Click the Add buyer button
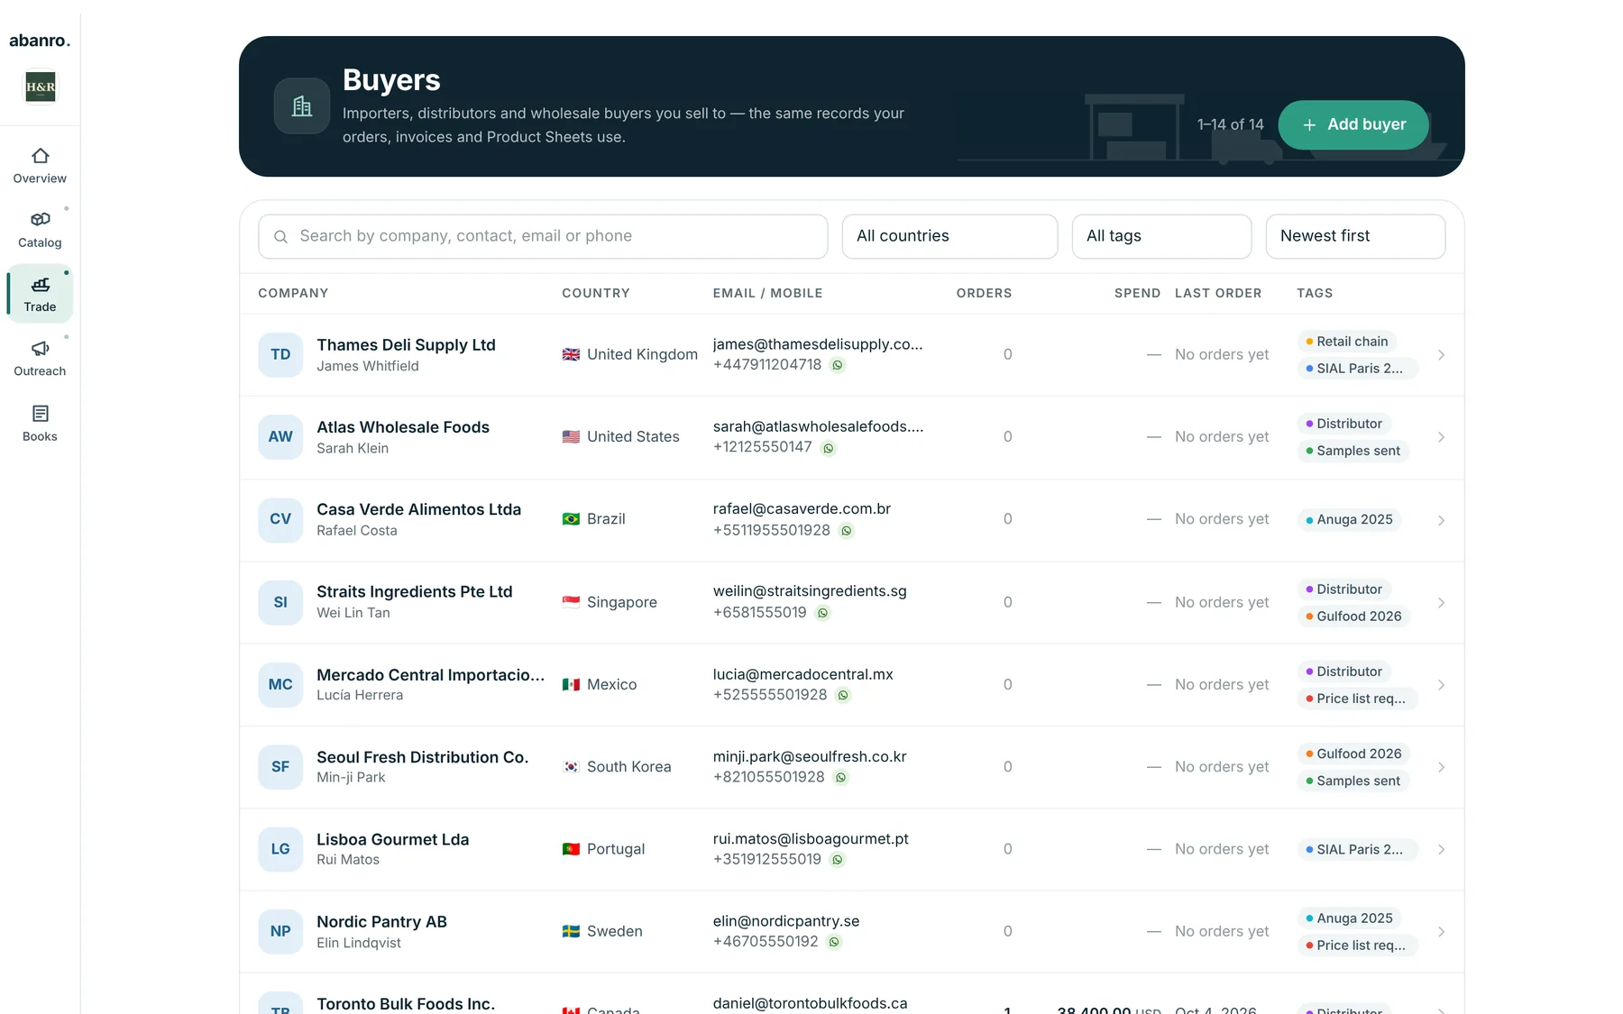 (x=1353, y=124)
